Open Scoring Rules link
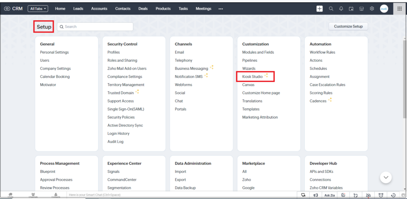 click(321, 93)
